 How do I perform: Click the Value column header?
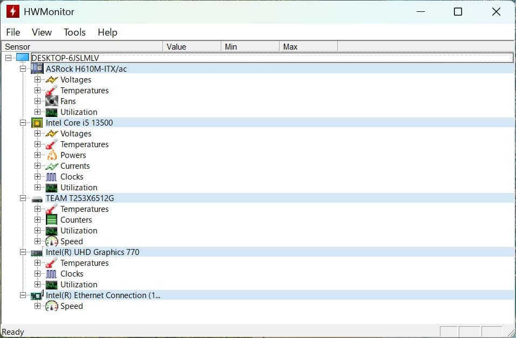tap(192, 47)
